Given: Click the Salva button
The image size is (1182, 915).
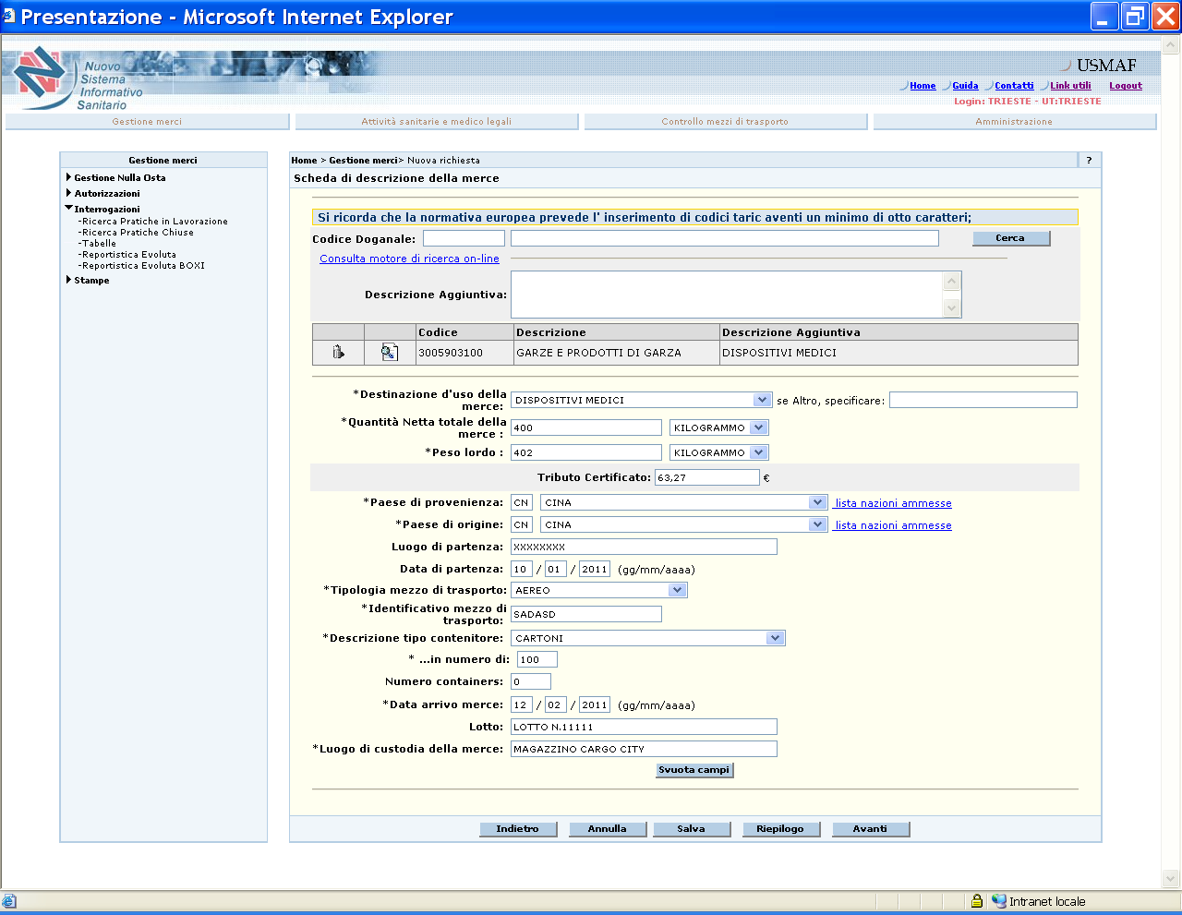Looking at the screenshot, I should tap(692, 829).
